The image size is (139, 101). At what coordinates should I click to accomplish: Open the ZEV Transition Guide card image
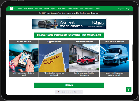84,58
